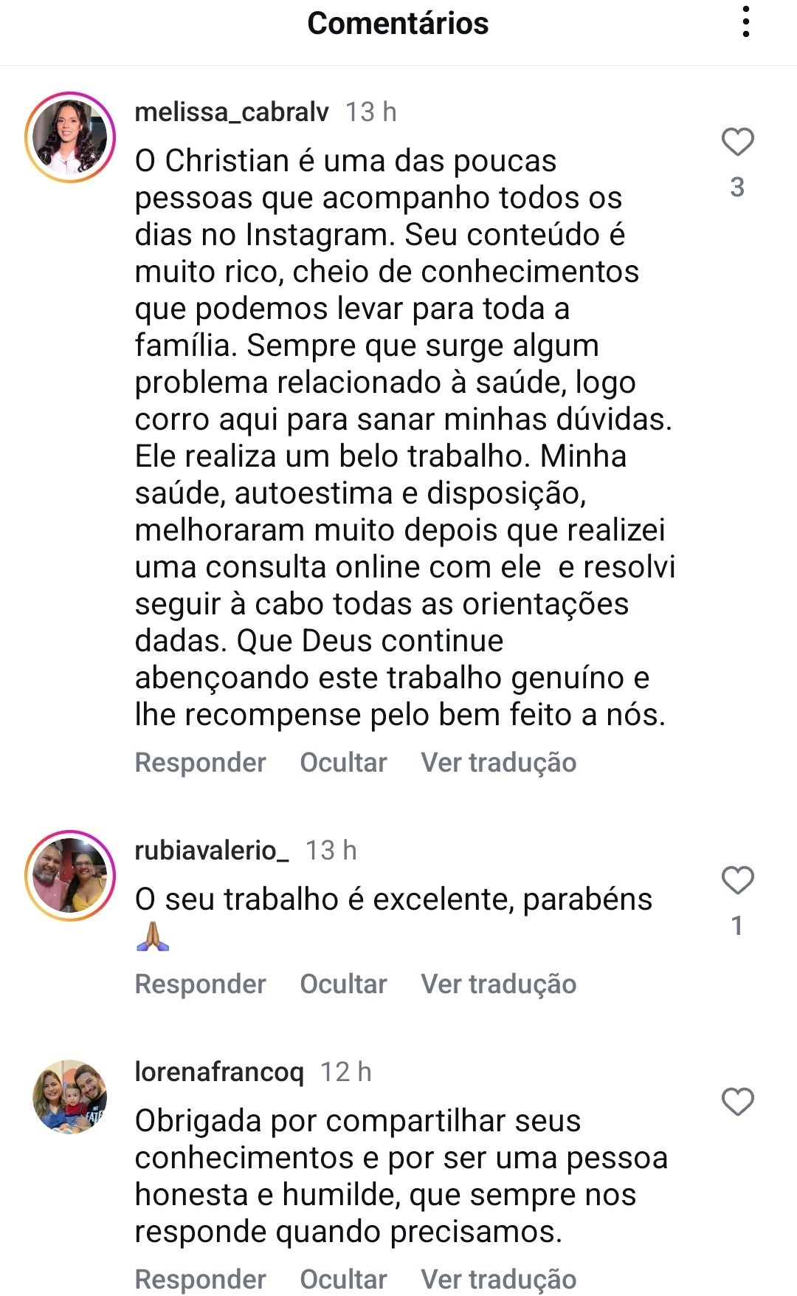Reply to lorenafrancoq's comment via Responder
Viewport: 797px width, 1296px height.
[200, 1280]
